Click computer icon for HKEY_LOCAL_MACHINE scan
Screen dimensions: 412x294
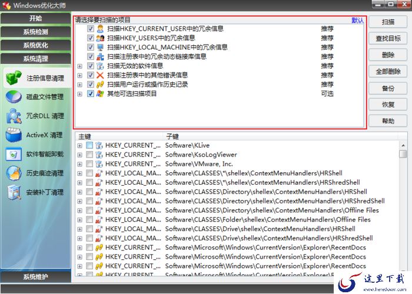pos(100,47)
